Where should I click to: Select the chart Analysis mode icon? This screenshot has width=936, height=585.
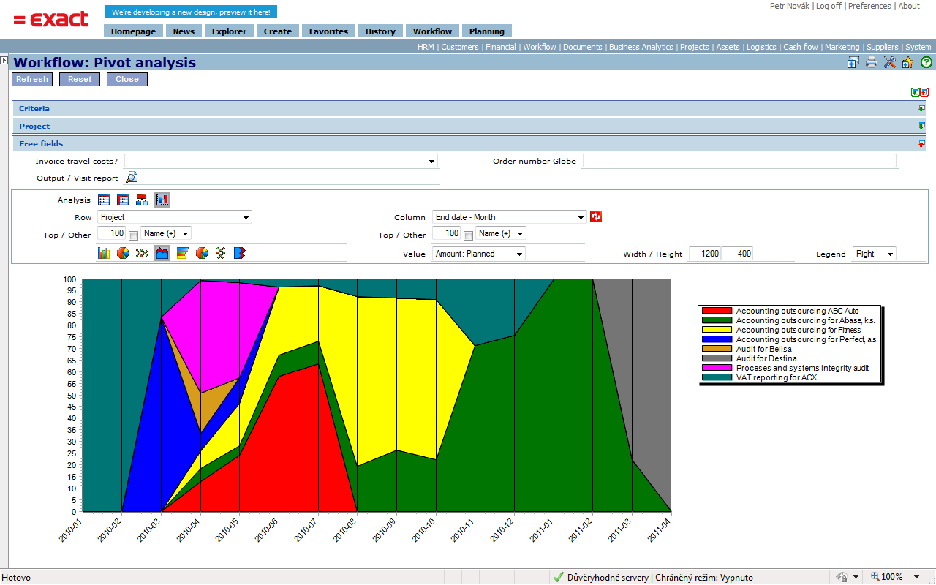(162, 200)
